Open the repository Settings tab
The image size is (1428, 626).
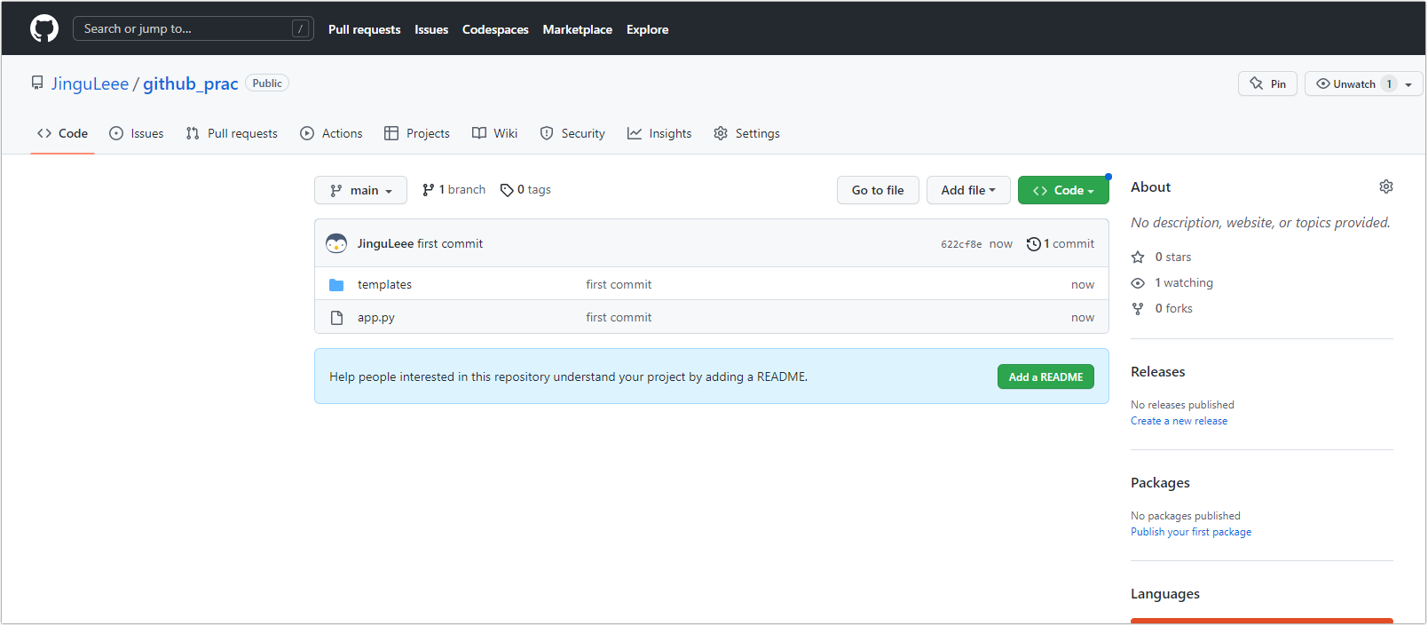point(746,133)
